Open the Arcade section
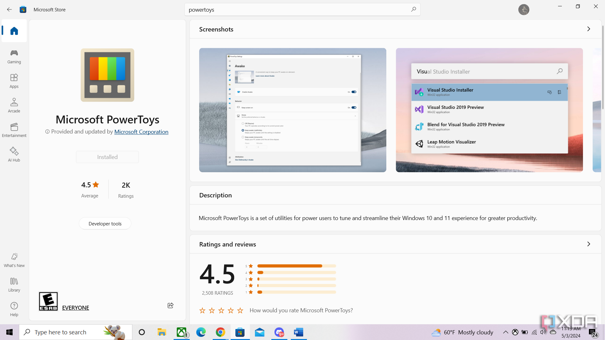 (14, 105)
